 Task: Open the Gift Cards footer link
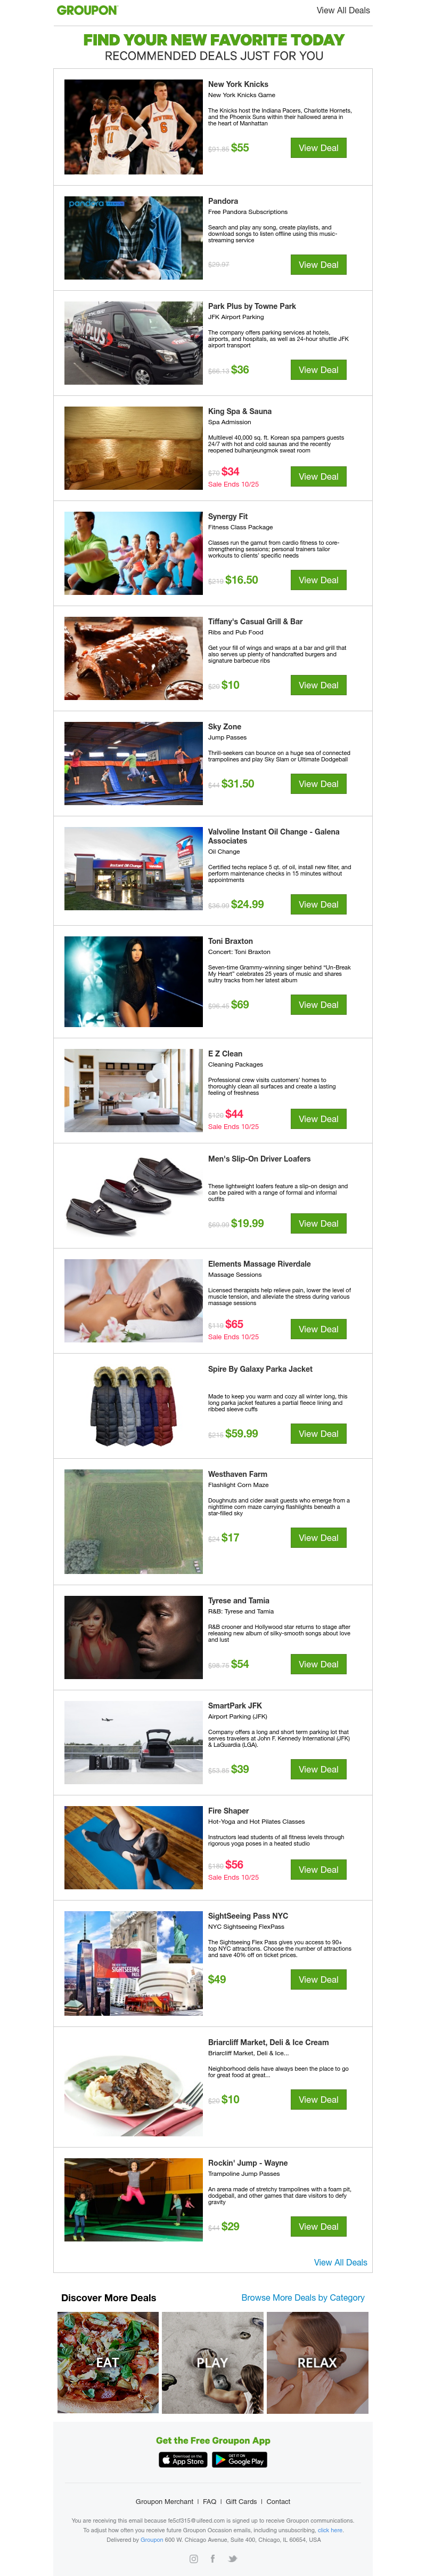click(241, 2501)
